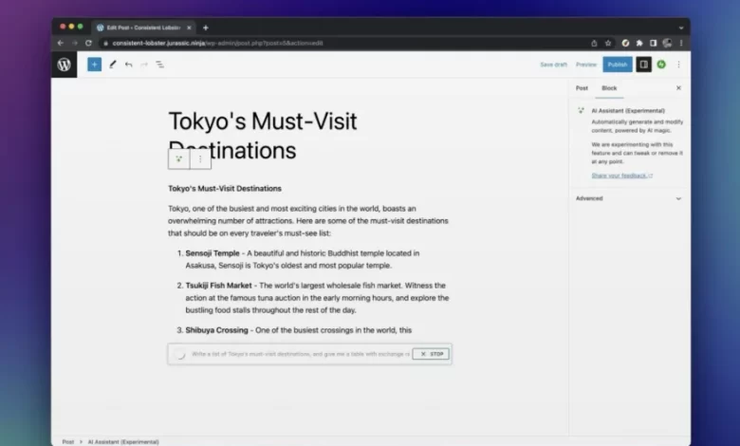Reload the page in the browser
The height and width of the screenshot is (446, 740).
pos(88,43)
